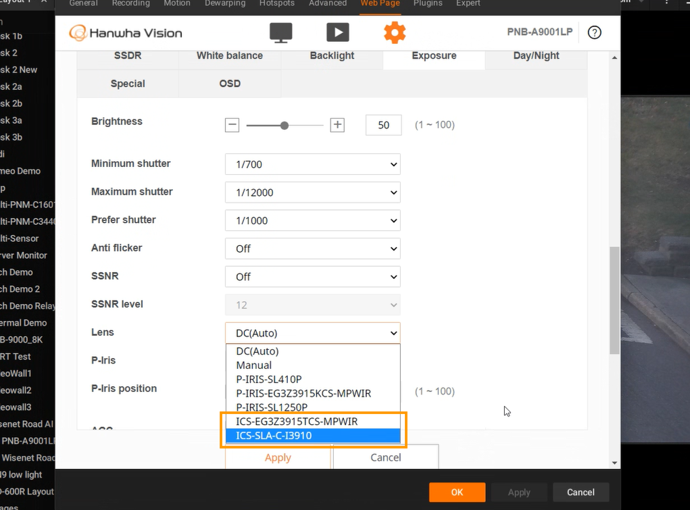The width and height of the screenshot is (690, 510).
Task: Increase Brightness with the plus stepper
Action: pos(337,125)
